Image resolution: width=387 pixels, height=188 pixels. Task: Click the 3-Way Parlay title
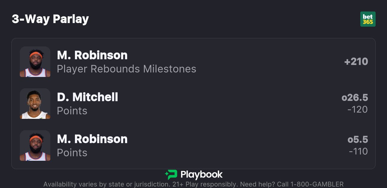click(x=50, y=19)
